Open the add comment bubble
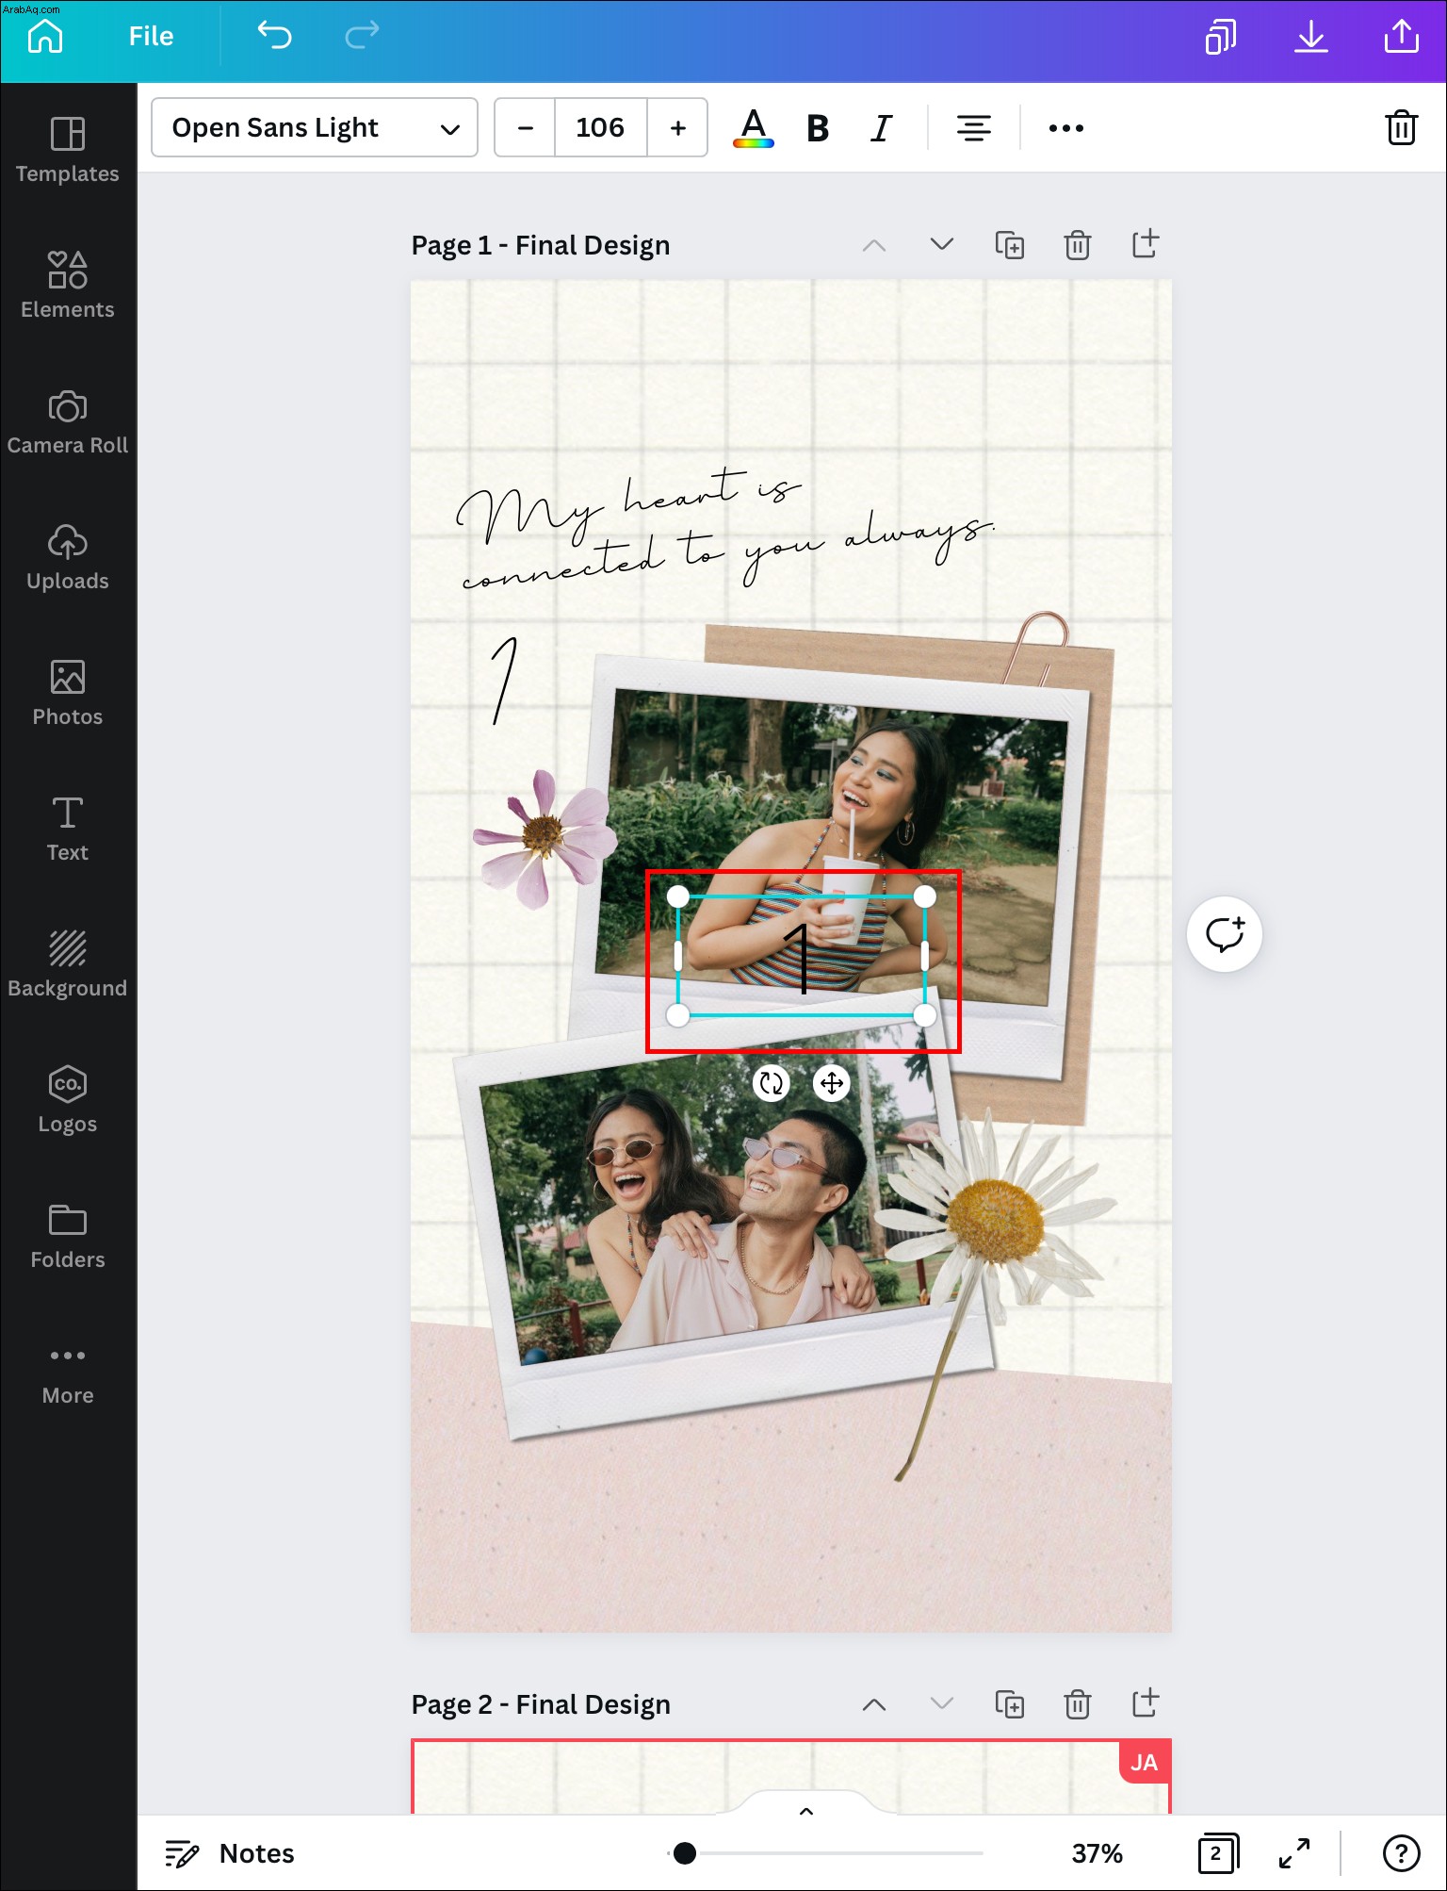Image resolution: width=1447 pixels, height=1891 pixels. tap(1225, 934)
